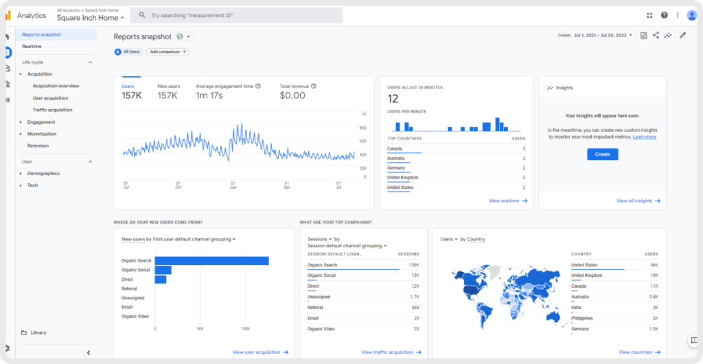Open the user account avatar

pyautogui.click(x=691, y=15)
